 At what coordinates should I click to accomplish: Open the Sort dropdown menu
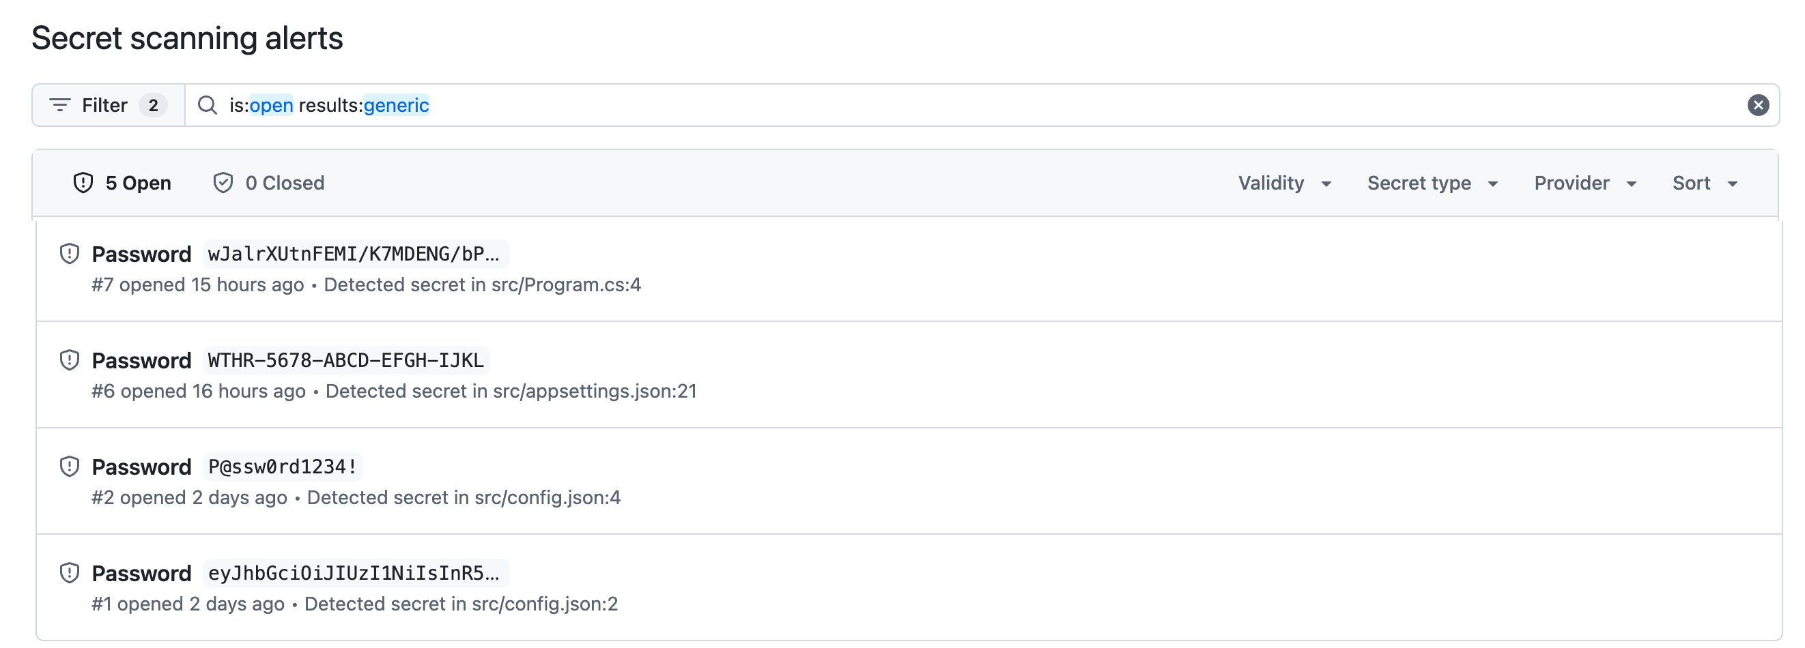1705,183
